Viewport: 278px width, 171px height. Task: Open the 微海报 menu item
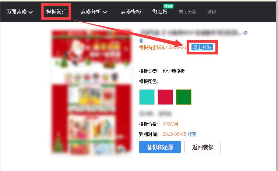pos(160,12)
